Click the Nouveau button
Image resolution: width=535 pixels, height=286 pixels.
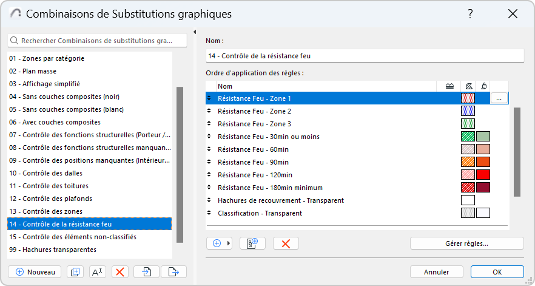coord(35,272)
